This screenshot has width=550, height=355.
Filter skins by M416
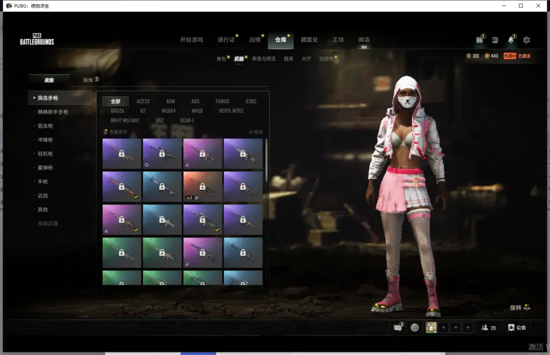tap(197, 111)
